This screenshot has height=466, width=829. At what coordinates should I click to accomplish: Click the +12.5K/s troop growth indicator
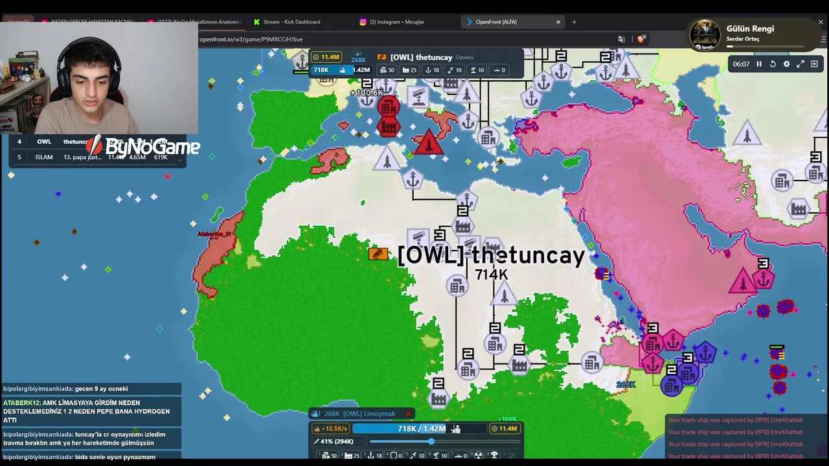(x=331, y=428)
